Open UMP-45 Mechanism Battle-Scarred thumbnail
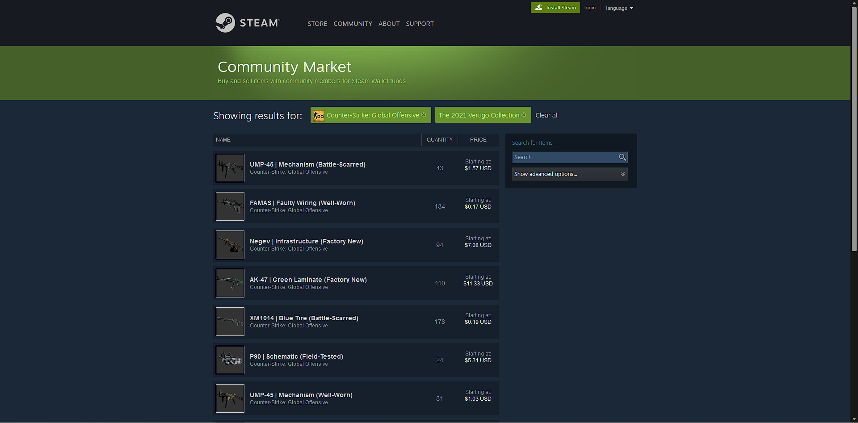The width and height of the screenshot is (858, 423). [230, 168]
